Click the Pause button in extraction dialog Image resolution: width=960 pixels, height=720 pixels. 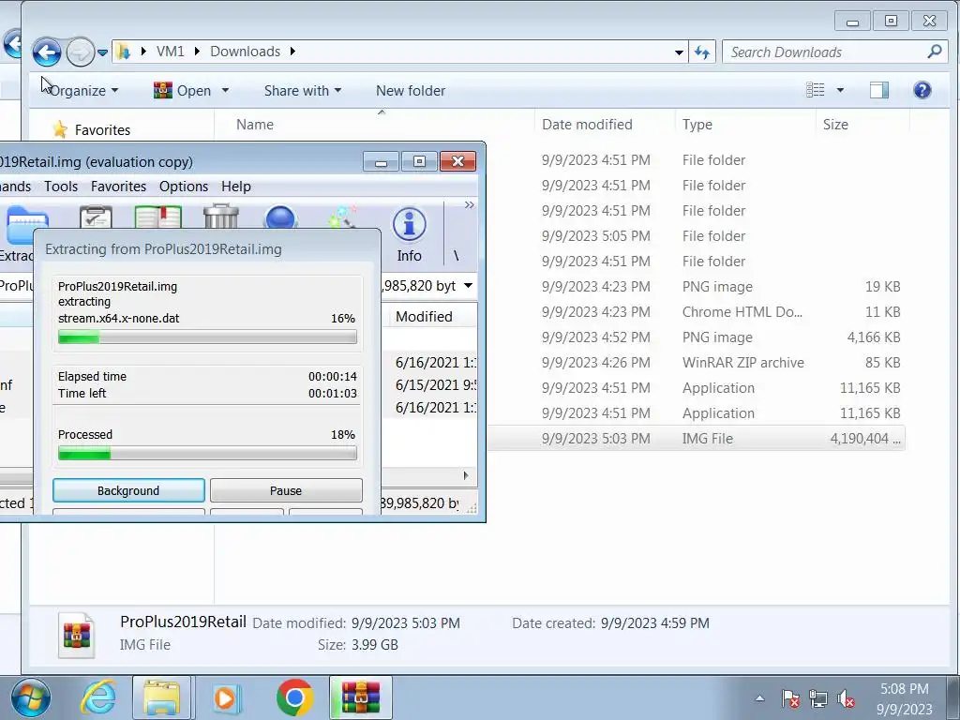tap(286, 490)
